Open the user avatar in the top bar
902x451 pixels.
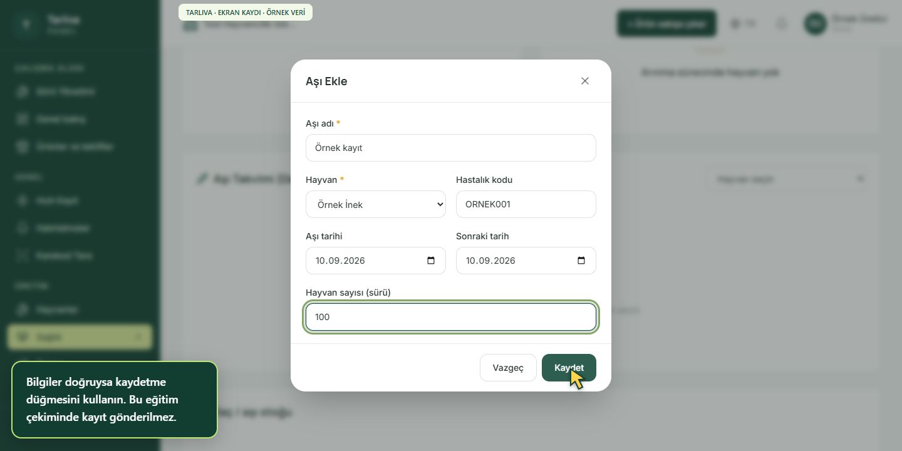coord(816,24)
